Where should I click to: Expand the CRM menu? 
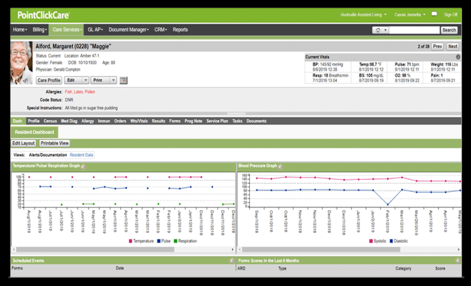[161, 30]
